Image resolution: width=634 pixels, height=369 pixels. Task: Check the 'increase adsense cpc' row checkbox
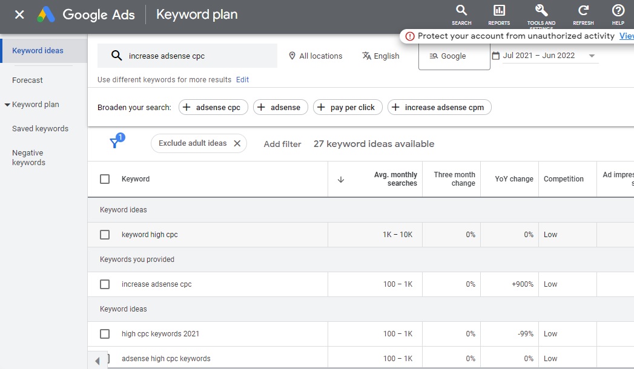pyautogui.click(x=105, y=284)
